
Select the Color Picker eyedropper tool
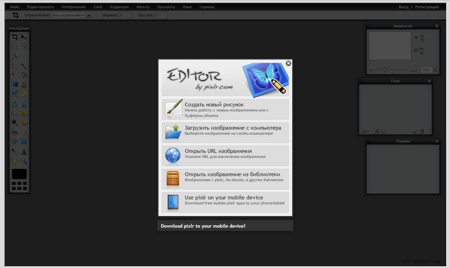(x=15, y=152)
